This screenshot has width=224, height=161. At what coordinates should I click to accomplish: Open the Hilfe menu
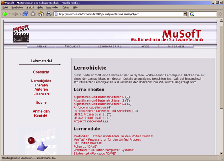click(75, 7)
